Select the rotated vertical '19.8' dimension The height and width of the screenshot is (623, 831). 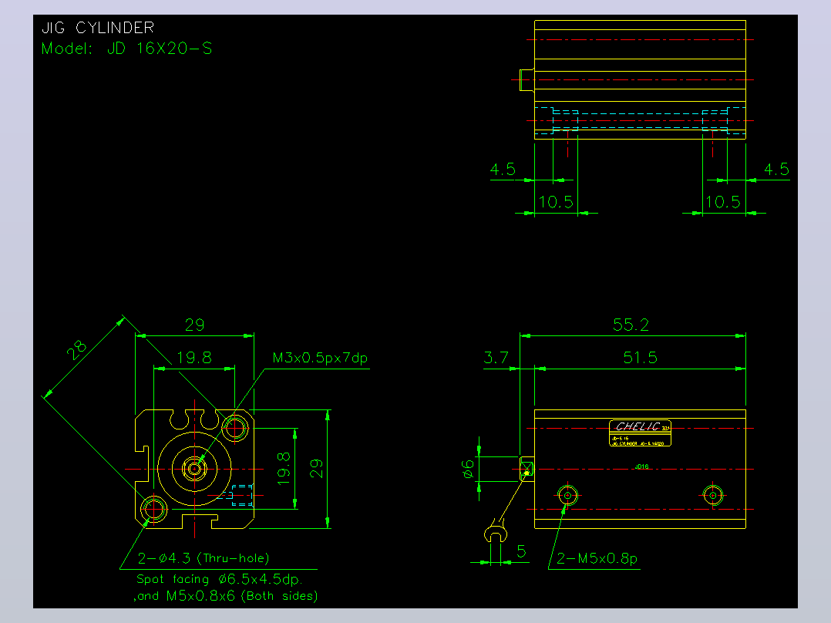[x=284, y=469]
